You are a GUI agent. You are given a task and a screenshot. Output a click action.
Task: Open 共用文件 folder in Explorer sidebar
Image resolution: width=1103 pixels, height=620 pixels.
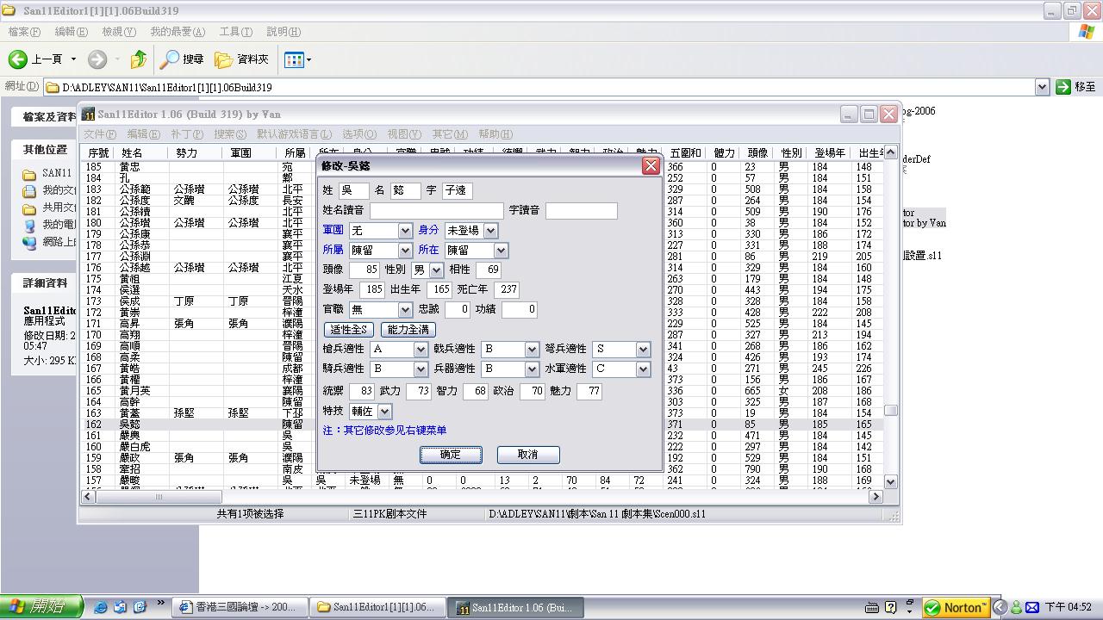(x=50, y=208)
